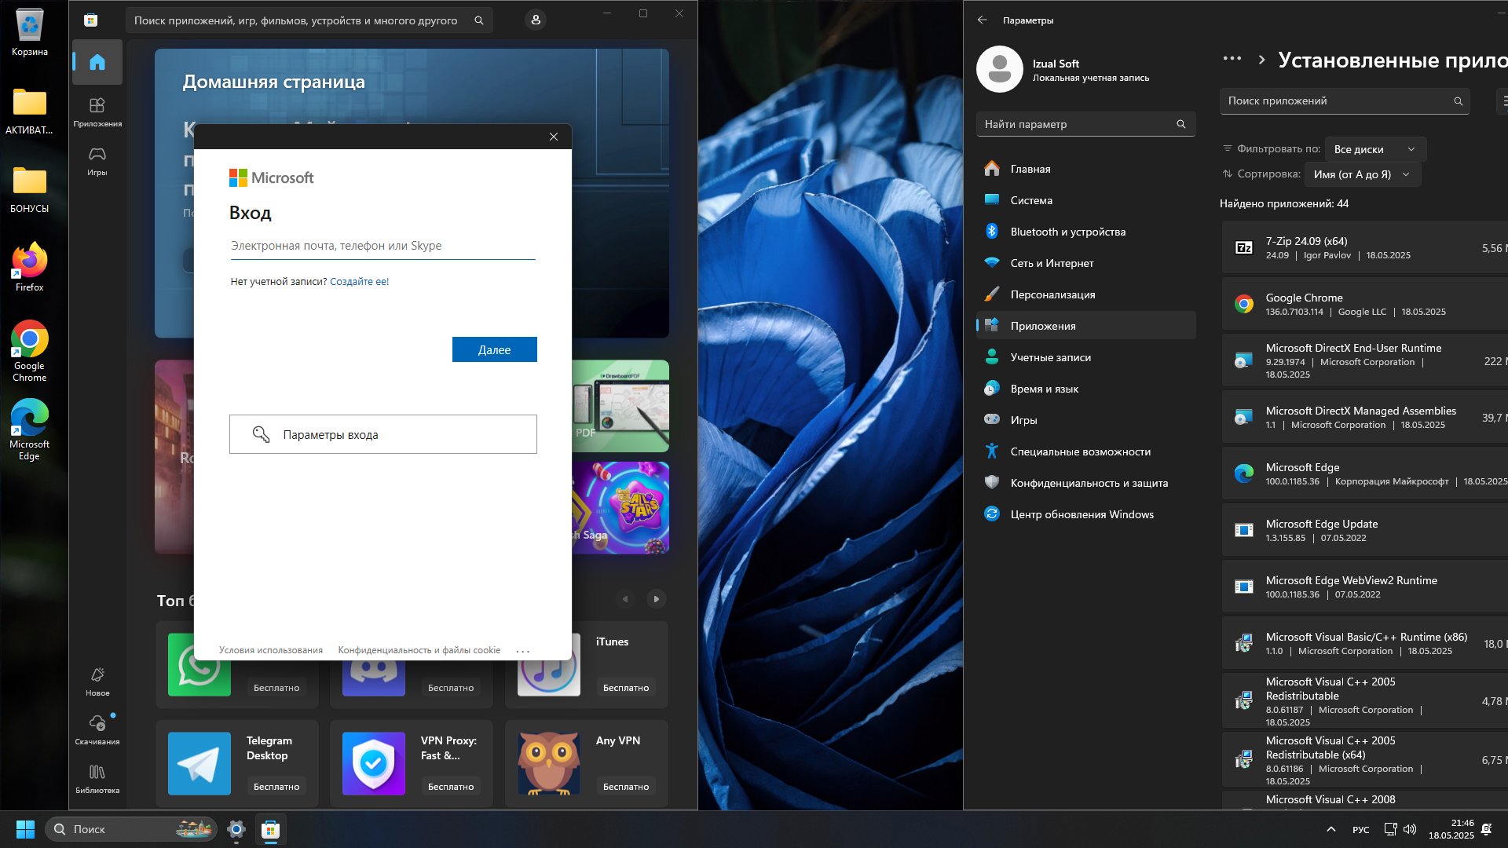Click РУС language indicator

[x=1361, y=830]
